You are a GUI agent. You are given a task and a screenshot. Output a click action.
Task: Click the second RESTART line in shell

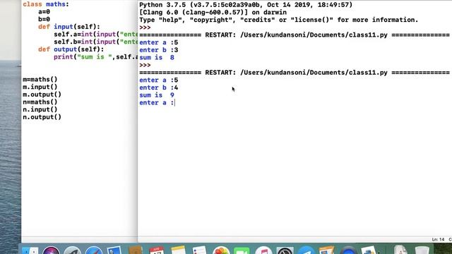point(295,73)
